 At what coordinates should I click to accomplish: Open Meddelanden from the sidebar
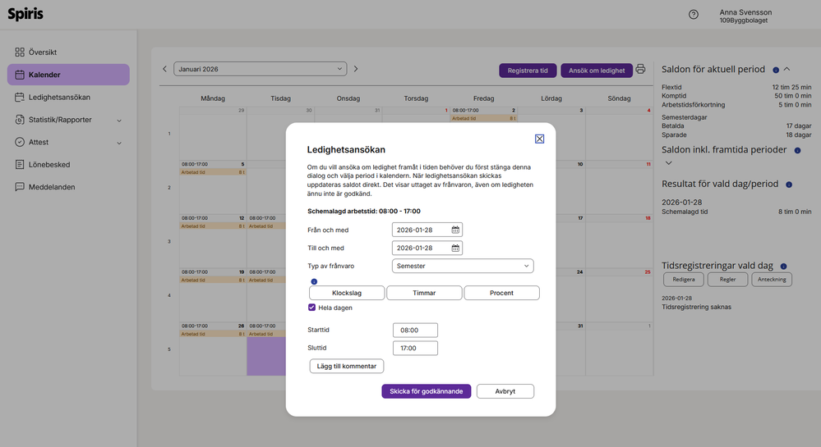point(52,187)
